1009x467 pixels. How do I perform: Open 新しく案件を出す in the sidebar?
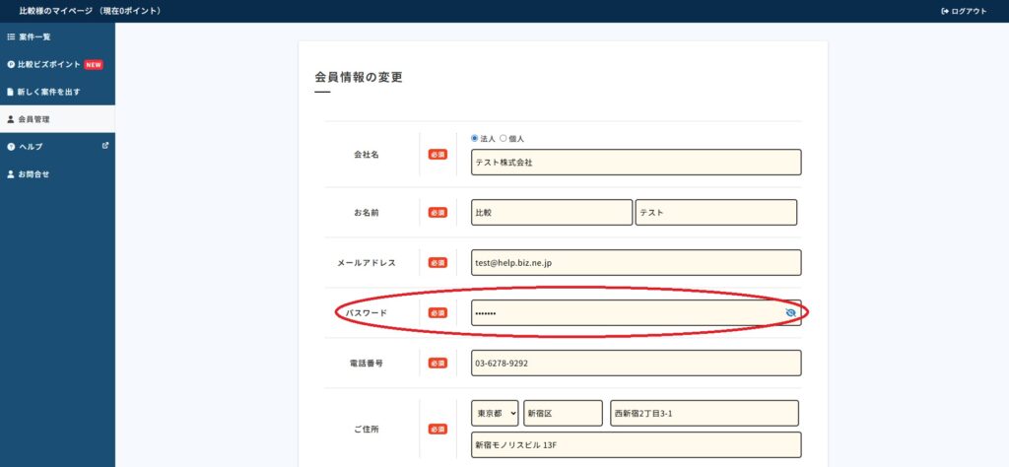click(x=49, y=92)
